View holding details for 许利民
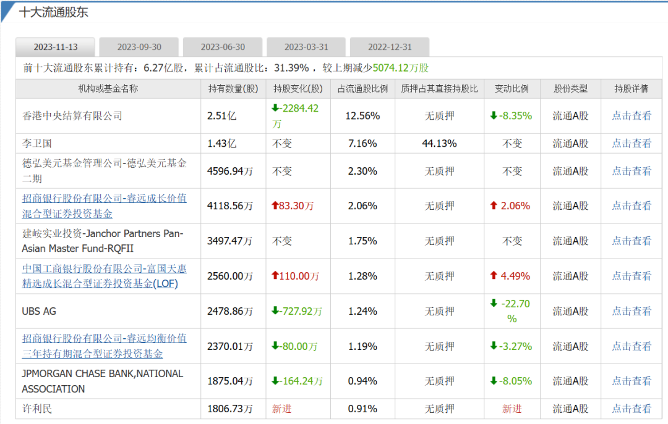This screenshot has height=424, width=668. click(x=632, y=408)
